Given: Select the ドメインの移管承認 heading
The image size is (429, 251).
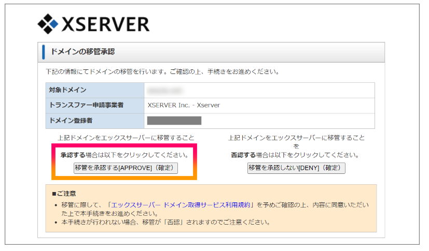Looking at the screenshot, I should (x=82, y=52).
